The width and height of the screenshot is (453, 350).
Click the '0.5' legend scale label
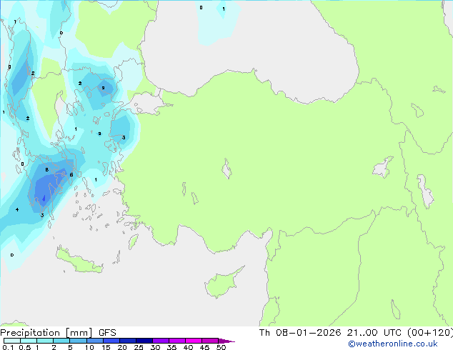point(24,347)
